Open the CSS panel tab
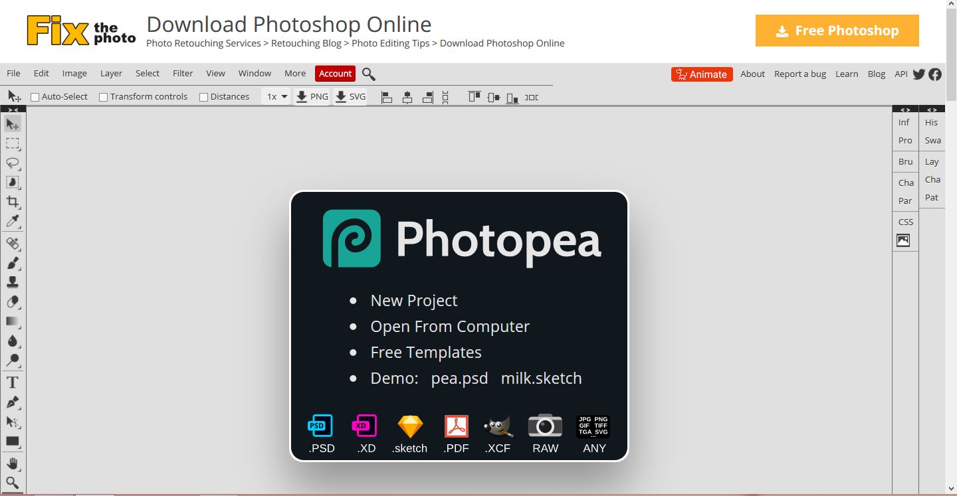The height and width of the screenshot is (496, 957). pyautogui.click(x=906, y=222)
